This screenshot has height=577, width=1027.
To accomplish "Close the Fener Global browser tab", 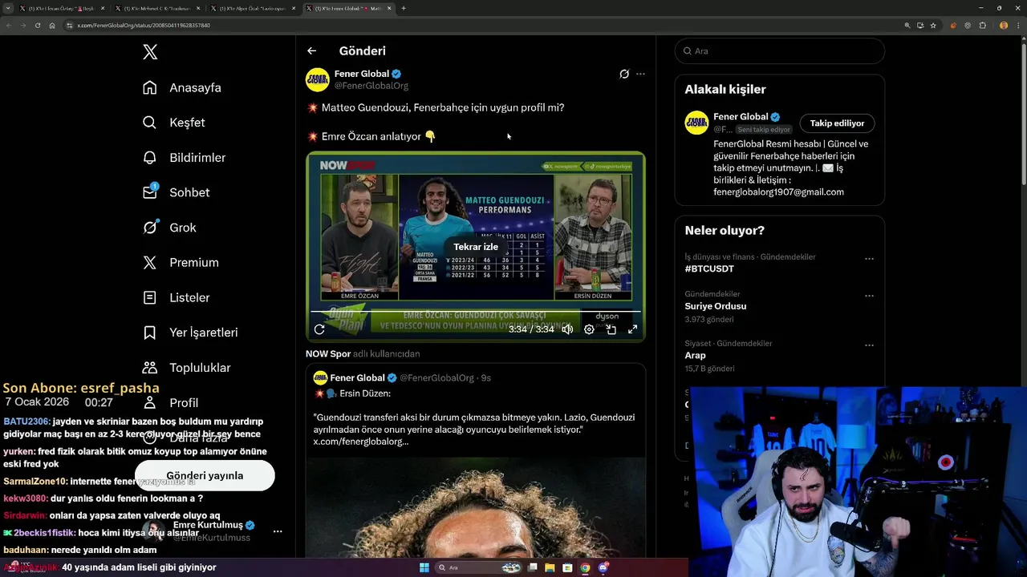I will (x=389, y=8).
